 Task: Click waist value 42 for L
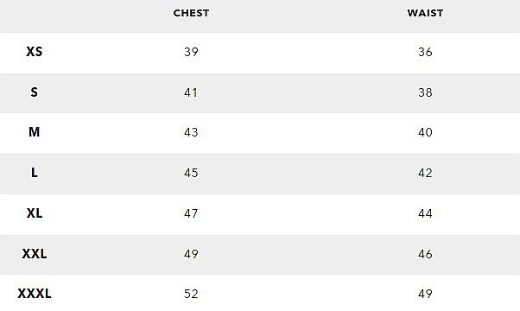point(425,173)
